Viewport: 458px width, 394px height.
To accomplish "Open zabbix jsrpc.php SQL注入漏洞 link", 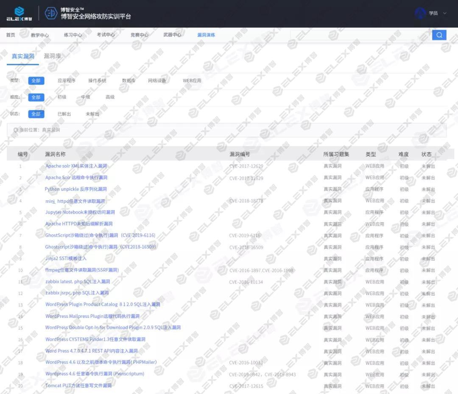I will coord(77,293).
